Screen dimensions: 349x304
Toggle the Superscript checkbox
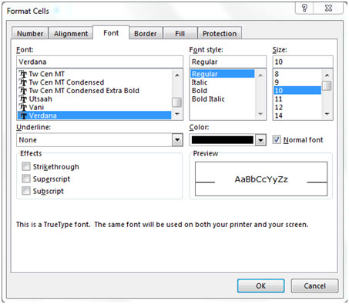click(26, 179)
